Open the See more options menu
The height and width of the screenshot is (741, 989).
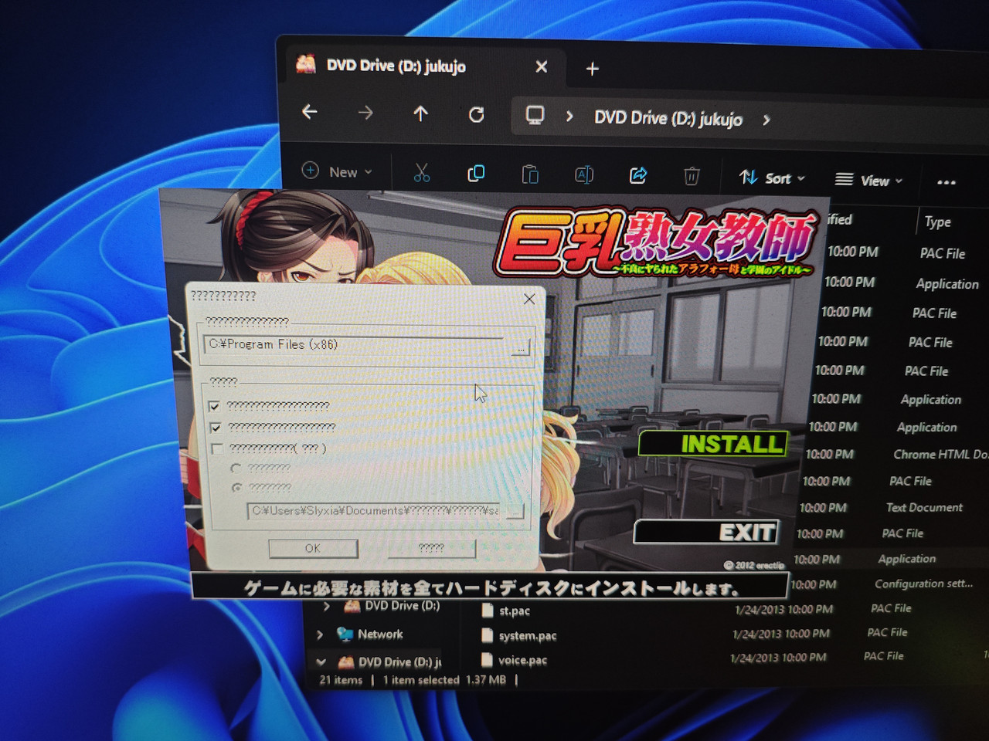pos(947,182)
